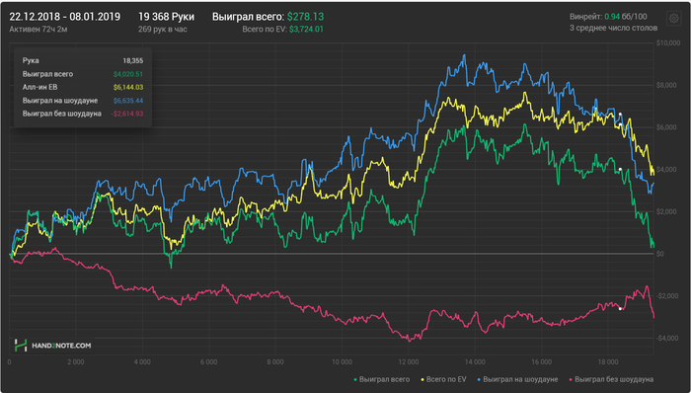Click the white marker on the red line
Screen dimensions: 691x393
click(620, 309)
